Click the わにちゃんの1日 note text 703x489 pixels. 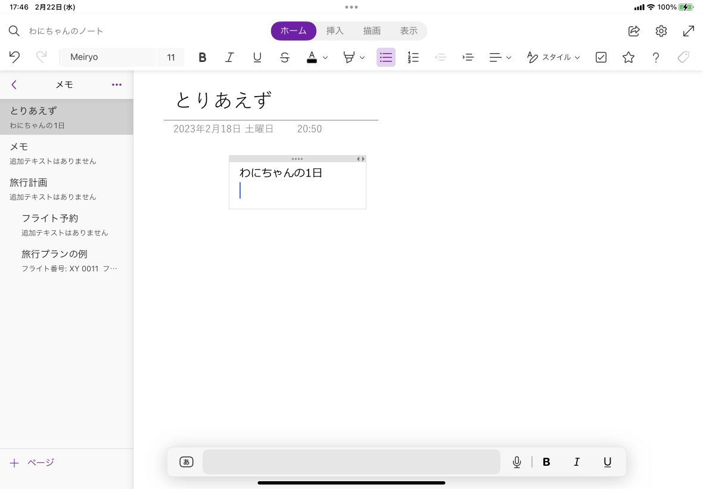[281, 173]
